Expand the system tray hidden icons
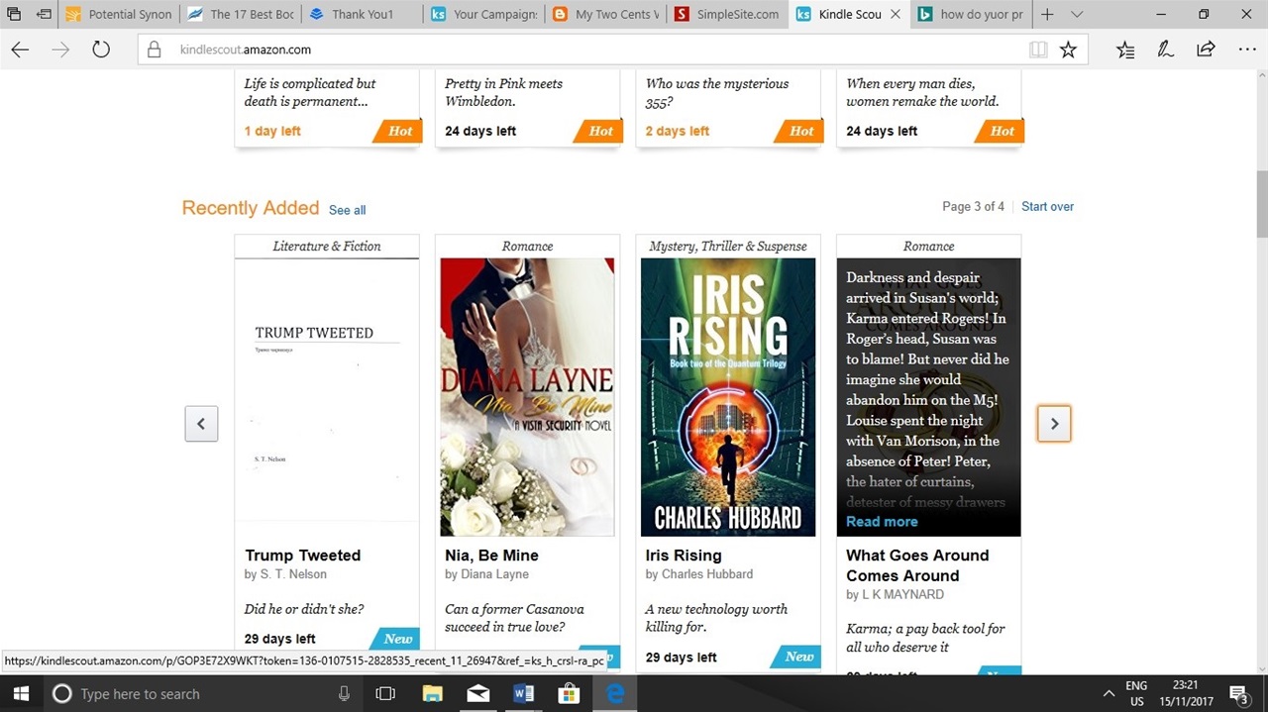This screenshot has width=1268, height=712. (x=1109, y=694)
